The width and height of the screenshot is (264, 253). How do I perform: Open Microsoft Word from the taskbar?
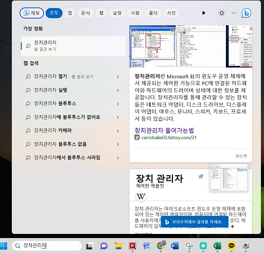click(175, 246)
